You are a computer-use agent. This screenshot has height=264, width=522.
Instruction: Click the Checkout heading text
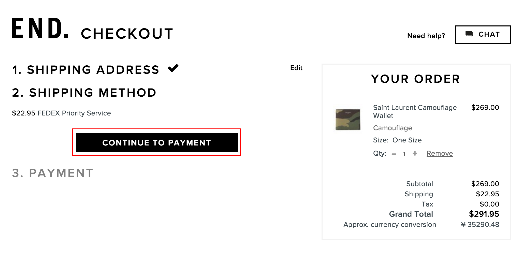[x=127, y=34]
